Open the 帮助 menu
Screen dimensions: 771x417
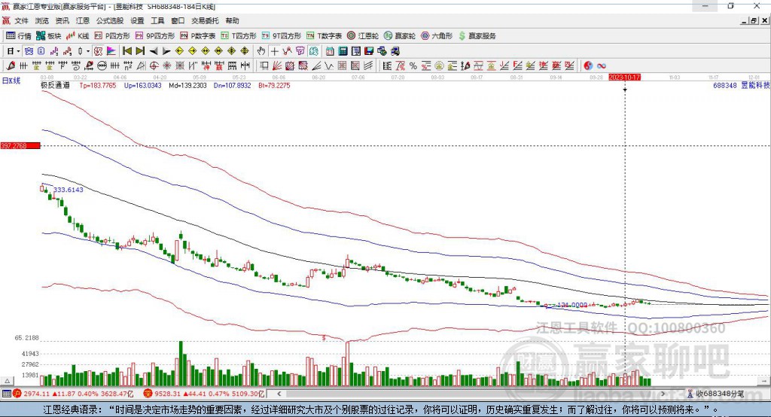pyautogui.click(x=232, y=20)
